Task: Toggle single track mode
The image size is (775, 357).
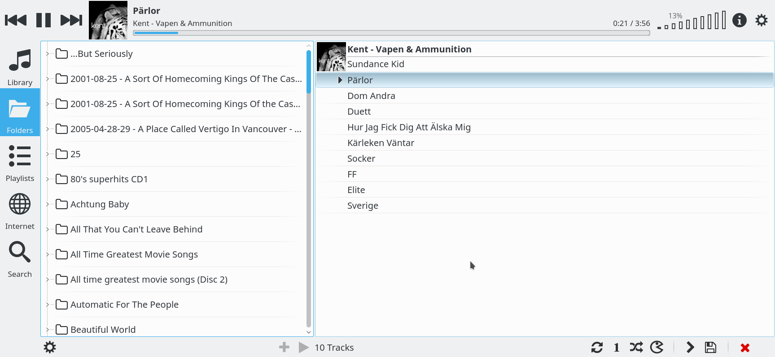Action: [617, 348]
